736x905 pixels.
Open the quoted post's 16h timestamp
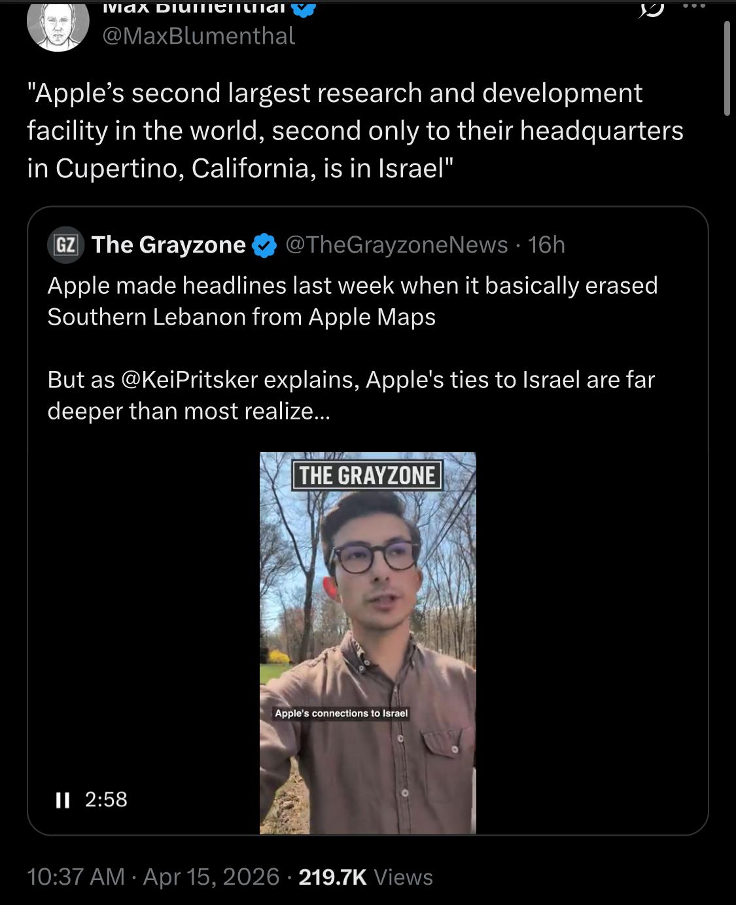[546, 245]
